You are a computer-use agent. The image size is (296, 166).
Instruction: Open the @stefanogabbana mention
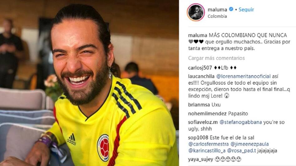tap(241, 122)
